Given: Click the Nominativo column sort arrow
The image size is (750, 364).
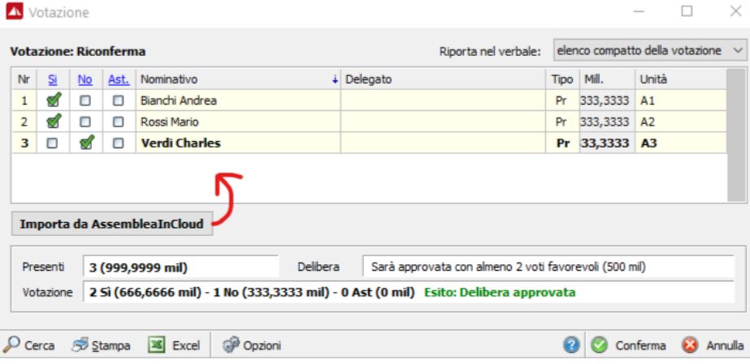Looking at the screenshot, I should (335, 79).
